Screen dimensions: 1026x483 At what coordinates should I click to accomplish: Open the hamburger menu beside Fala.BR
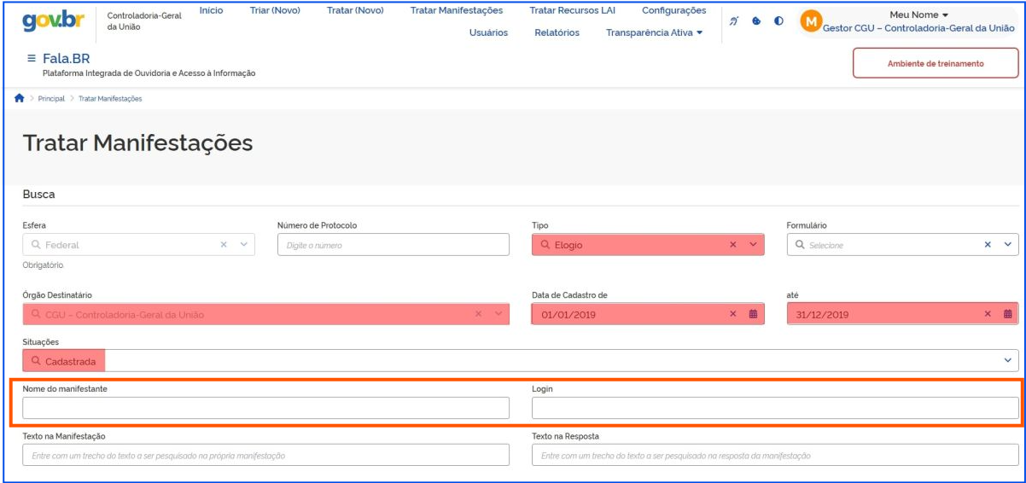tap(32, 59)
